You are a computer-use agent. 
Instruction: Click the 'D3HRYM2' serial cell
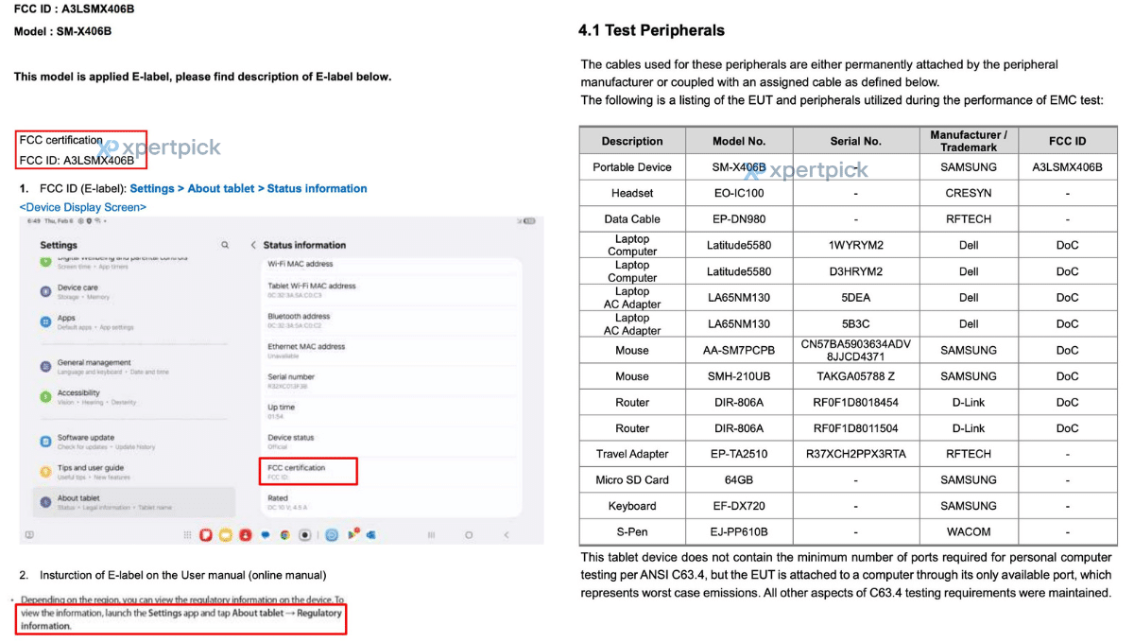(855, 271)
